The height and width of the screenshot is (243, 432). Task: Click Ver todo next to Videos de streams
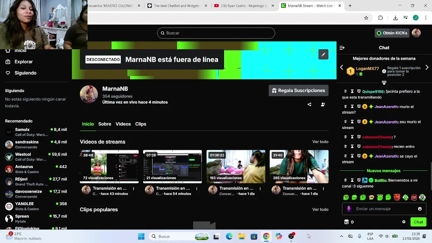point(320,142)
